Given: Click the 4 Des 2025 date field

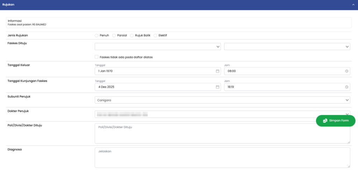Looking at the screenshot, I should (154, 87).
